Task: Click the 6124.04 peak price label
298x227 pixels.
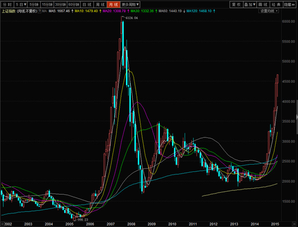Action: coord(132,18)
